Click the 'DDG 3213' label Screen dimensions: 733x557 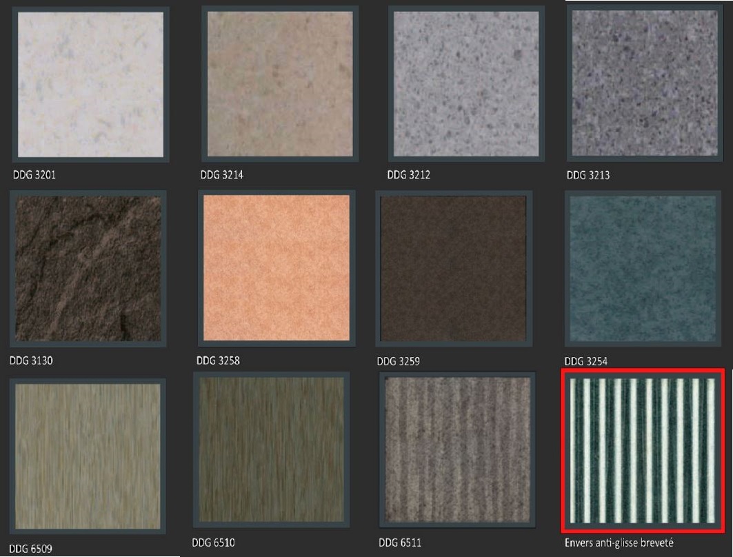click(588, 175)
